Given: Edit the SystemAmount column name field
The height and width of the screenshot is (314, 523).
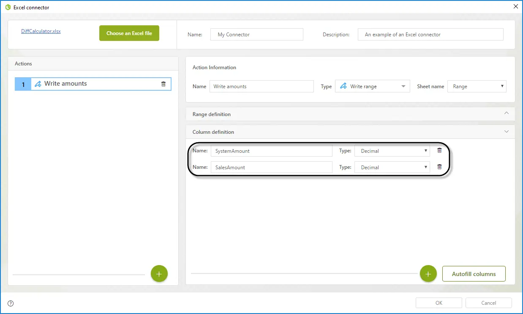Looking at the screenshot, I should point(272,151).
